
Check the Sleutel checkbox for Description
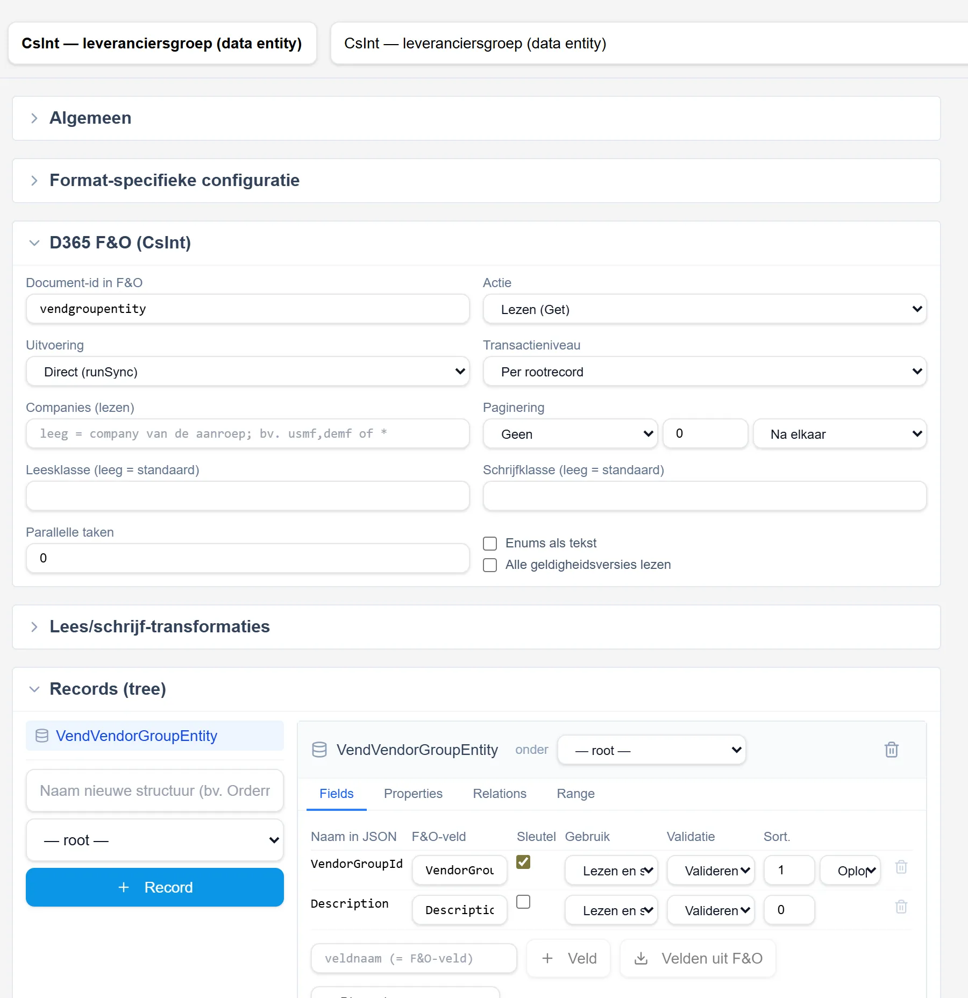[x=523, y=902]
